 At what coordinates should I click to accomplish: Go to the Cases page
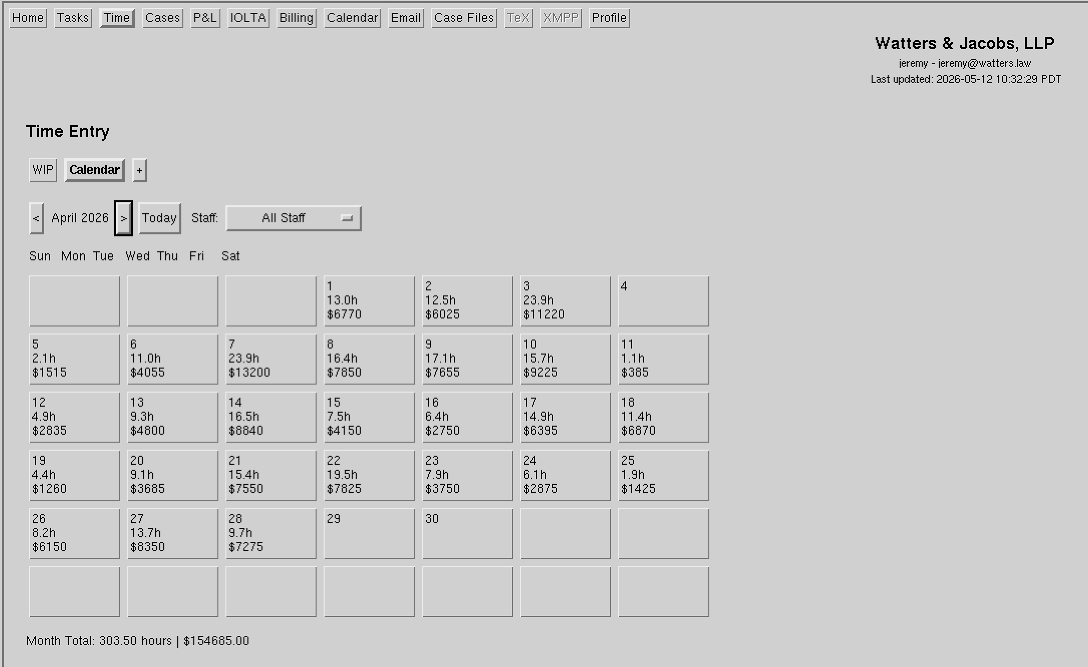click(x=163, y=19)
